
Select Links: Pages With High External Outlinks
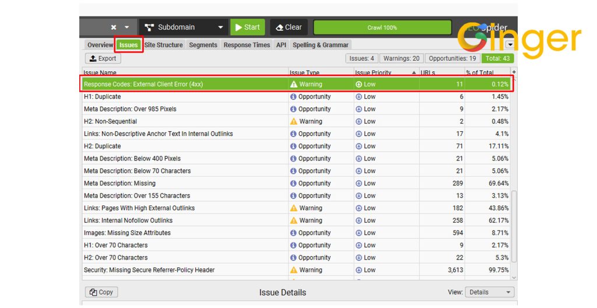tap(296, 208)
